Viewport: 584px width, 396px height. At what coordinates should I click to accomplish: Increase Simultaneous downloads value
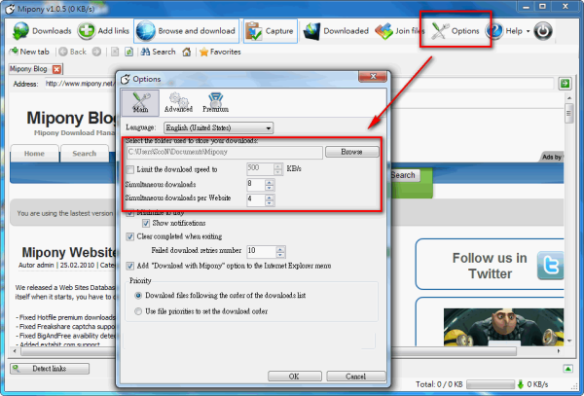coord(270,182)
